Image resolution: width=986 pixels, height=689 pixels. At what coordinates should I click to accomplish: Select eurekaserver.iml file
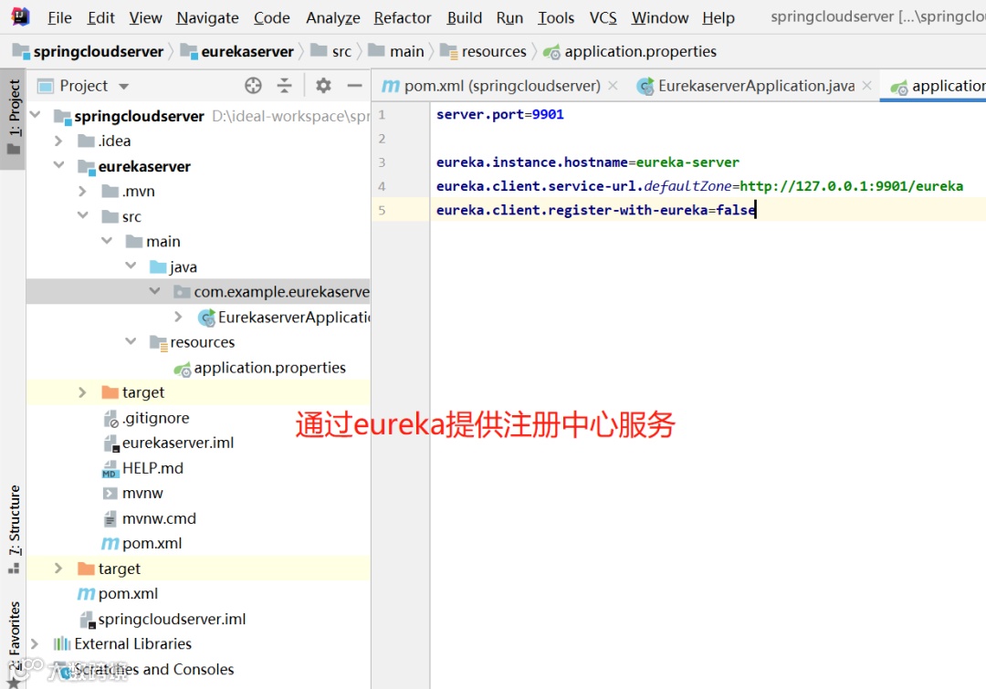tap(168, 444)
